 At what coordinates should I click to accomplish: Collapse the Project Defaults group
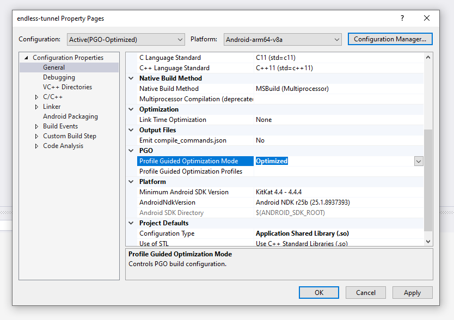131,223
